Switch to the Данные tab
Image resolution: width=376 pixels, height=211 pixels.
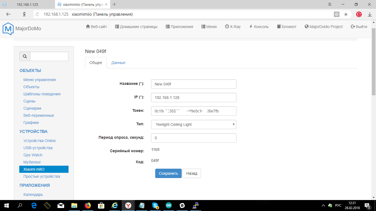[118, 63]
